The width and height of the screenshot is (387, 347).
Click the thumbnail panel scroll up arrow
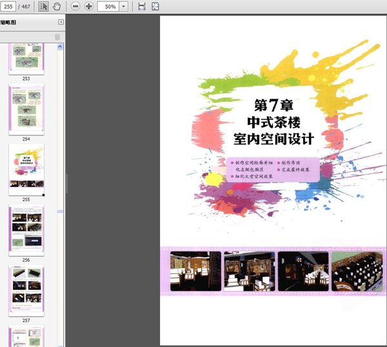[x=60, y=47]
